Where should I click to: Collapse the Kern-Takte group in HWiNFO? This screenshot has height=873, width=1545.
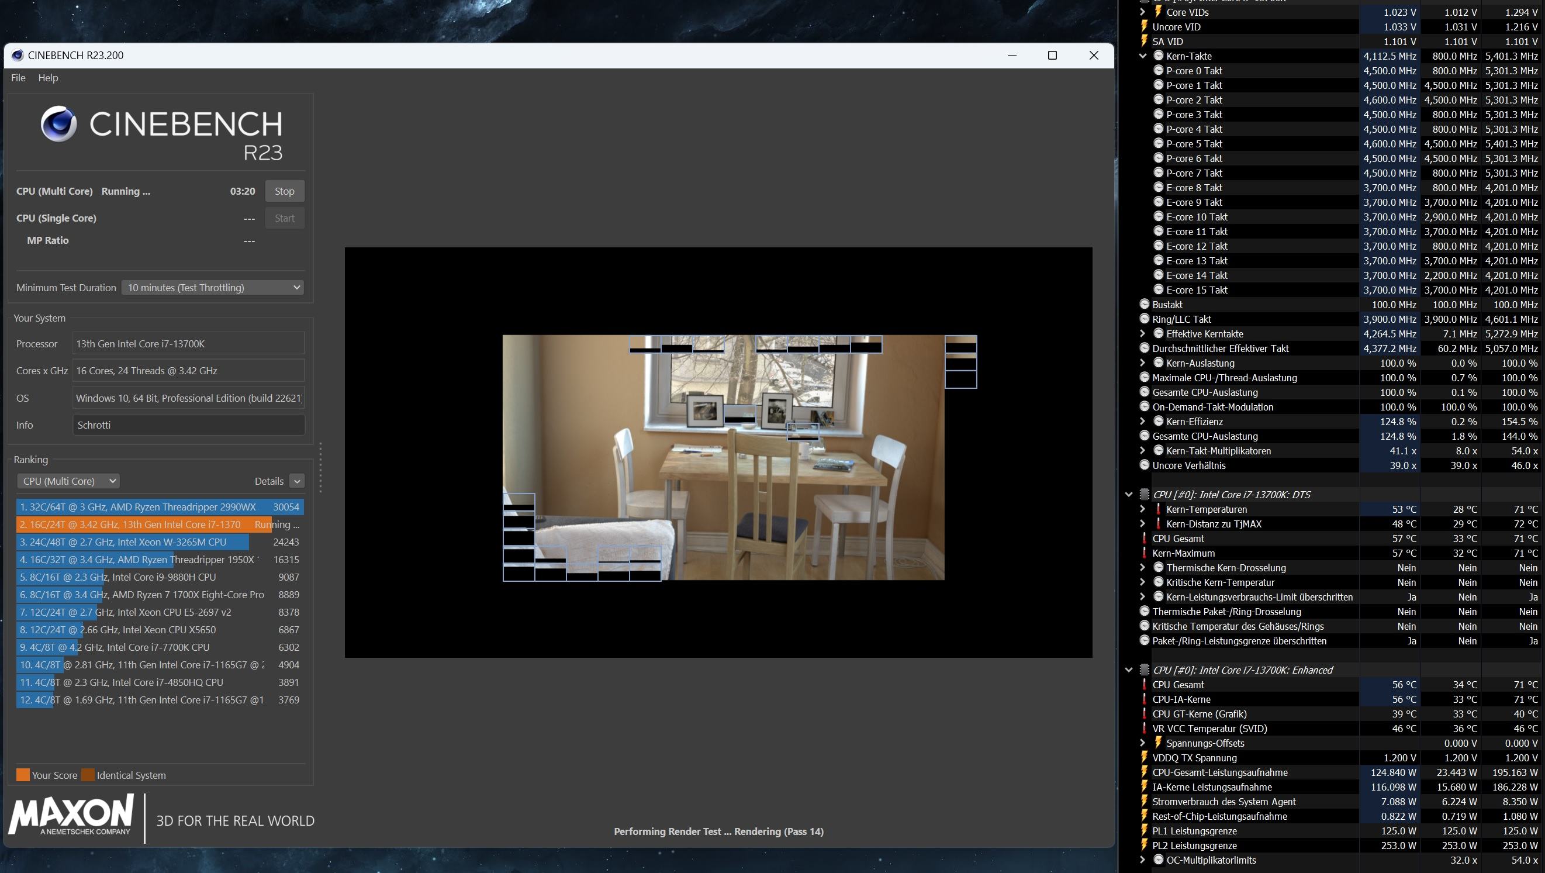pos(1142,56)
